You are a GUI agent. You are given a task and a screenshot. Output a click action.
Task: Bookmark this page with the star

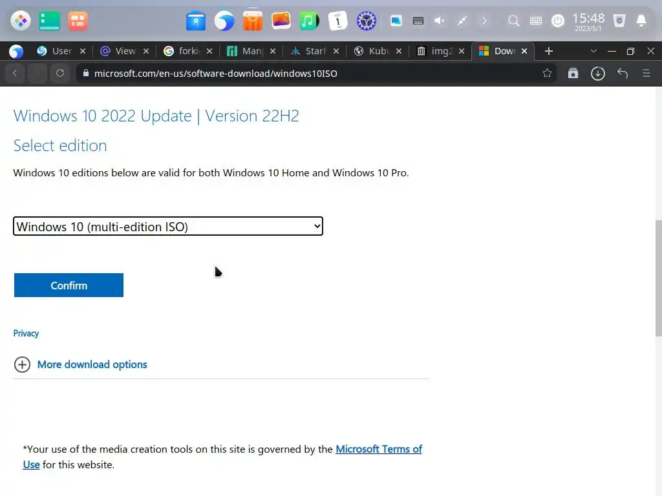pos(547,73)
